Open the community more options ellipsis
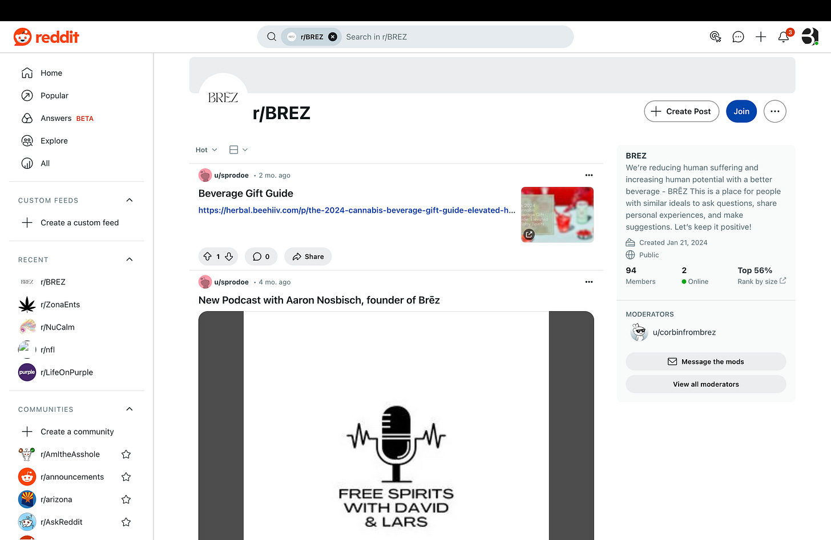831x540 pixels. (775, 111)
